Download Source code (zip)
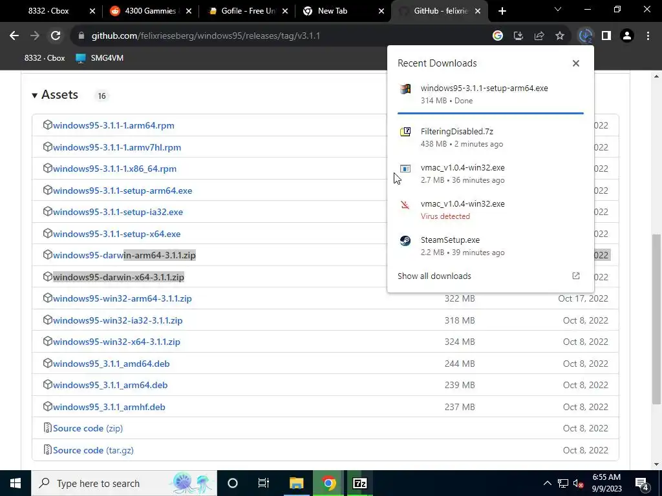 pyautogui.click(x=88, y=428)
